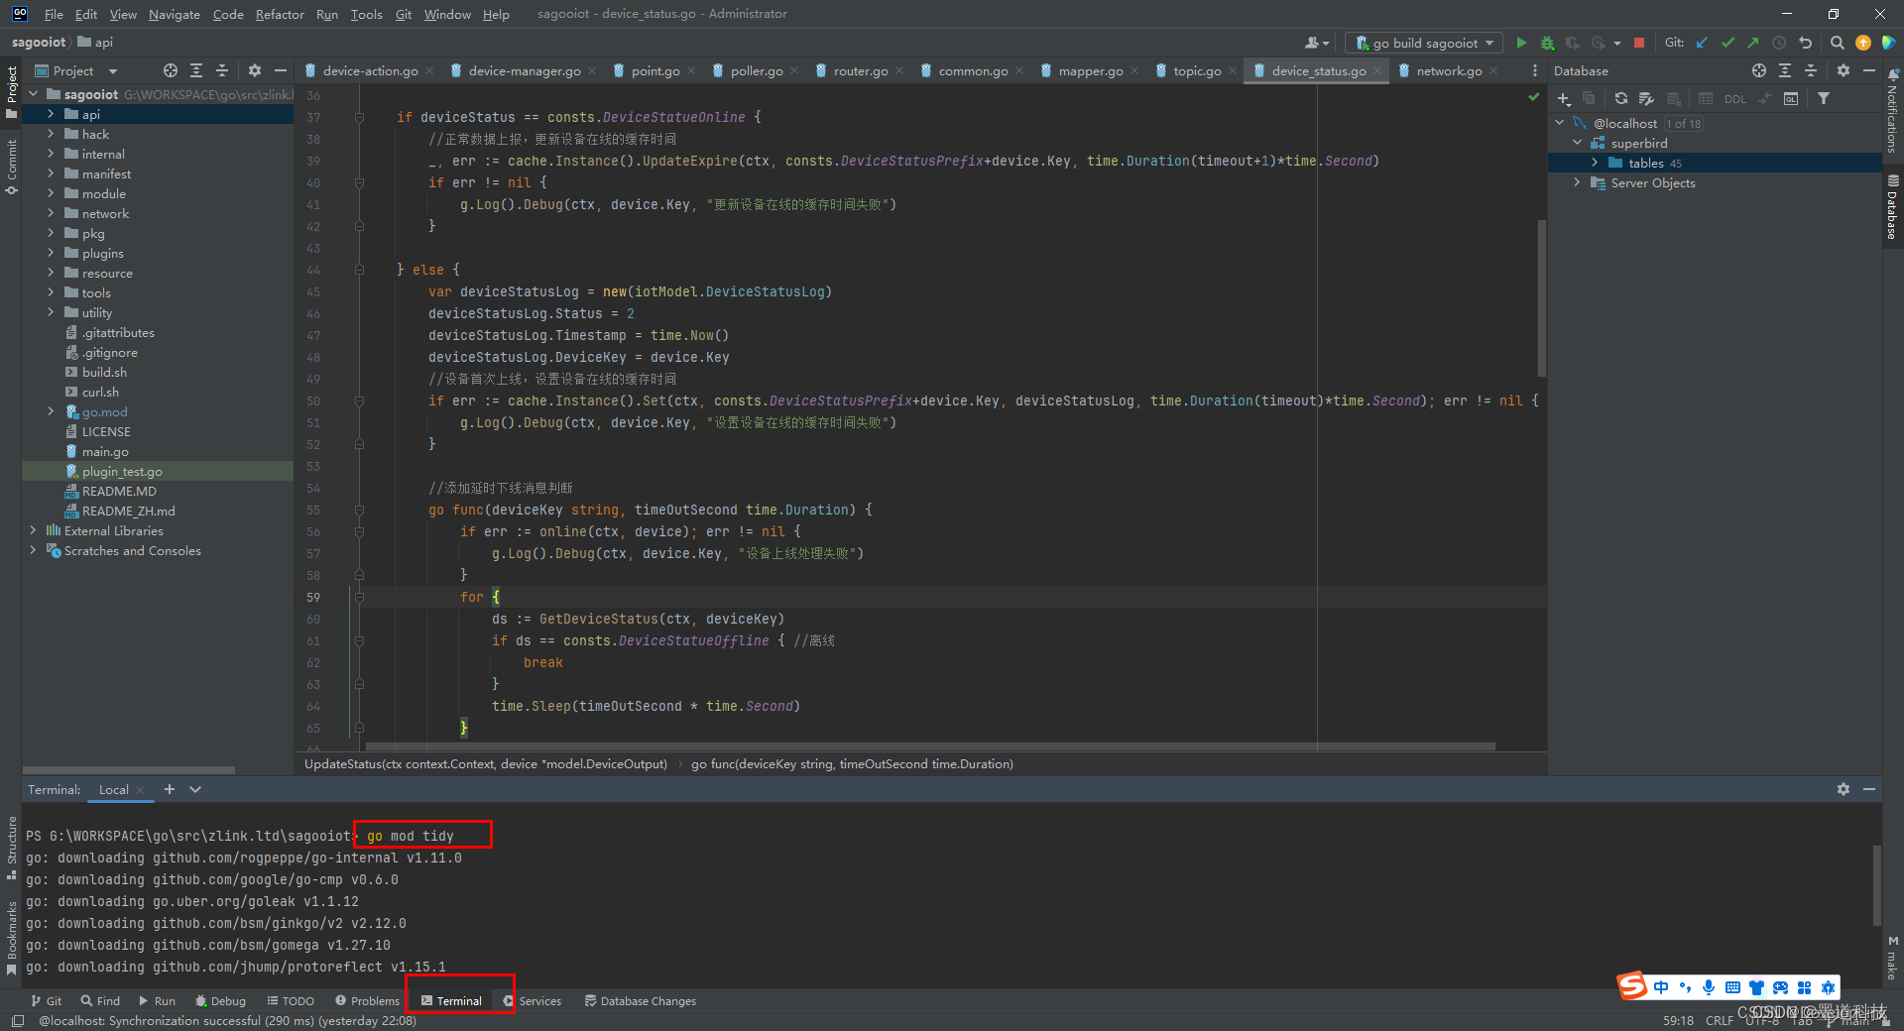Switch to the device-manager.go tab
This screenshot has width=1904, height=1031.
[x=525, y=70]
